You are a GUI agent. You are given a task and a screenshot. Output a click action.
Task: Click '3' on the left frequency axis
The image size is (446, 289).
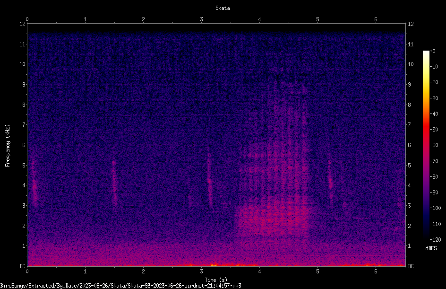[24, 206]
